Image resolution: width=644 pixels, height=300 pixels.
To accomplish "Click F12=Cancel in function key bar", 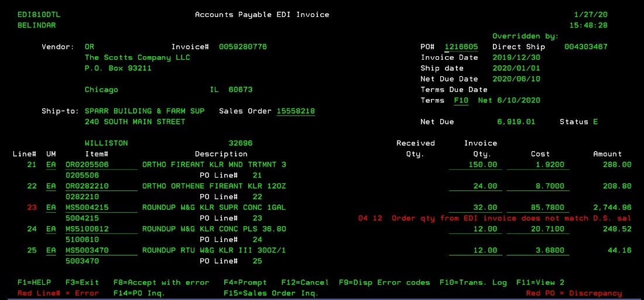I will click(304, 282).
